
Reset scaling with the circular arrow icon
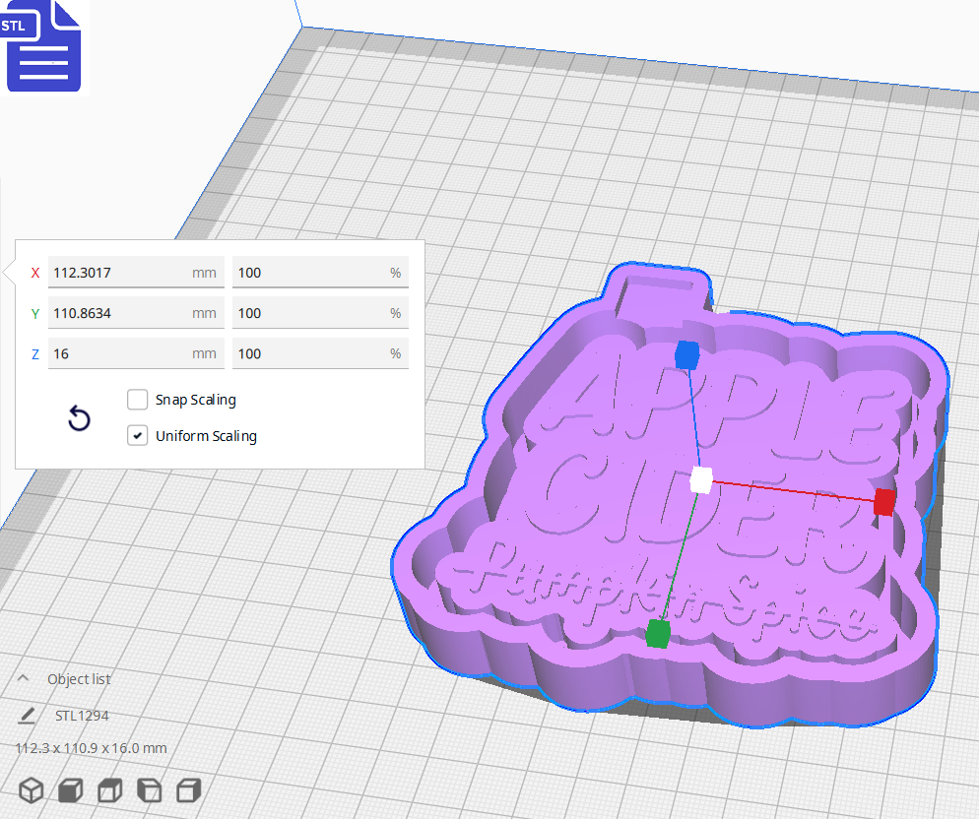point(79,418)
